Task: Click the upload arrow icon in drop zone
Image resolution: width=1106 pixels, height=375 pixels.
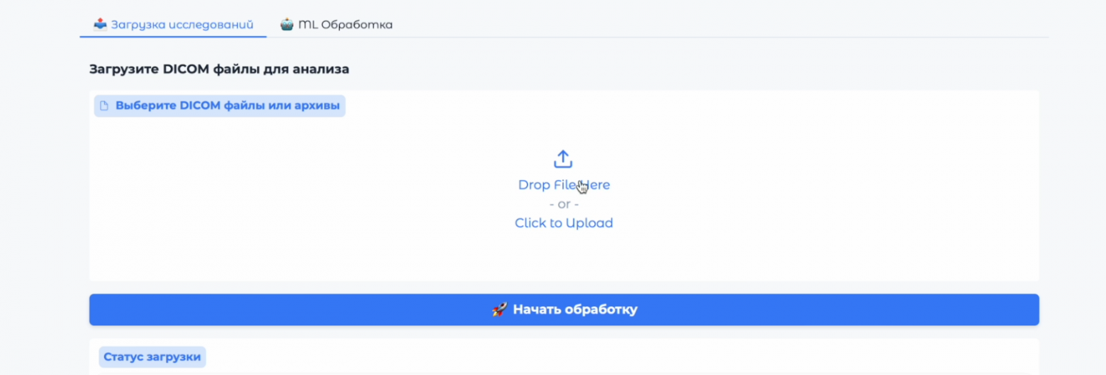Action: tap(563, 159)
